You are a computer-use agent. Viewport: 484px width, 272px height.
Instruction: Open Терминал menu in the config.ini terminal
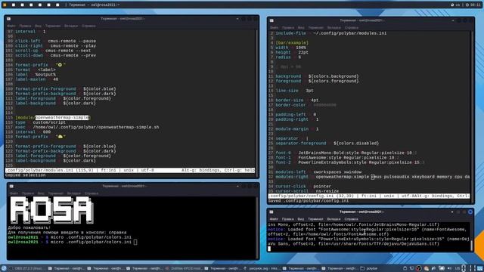316,28
